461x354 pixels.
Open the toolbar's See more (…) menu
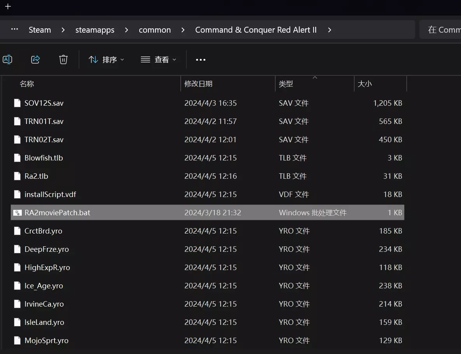click(200, 59)
